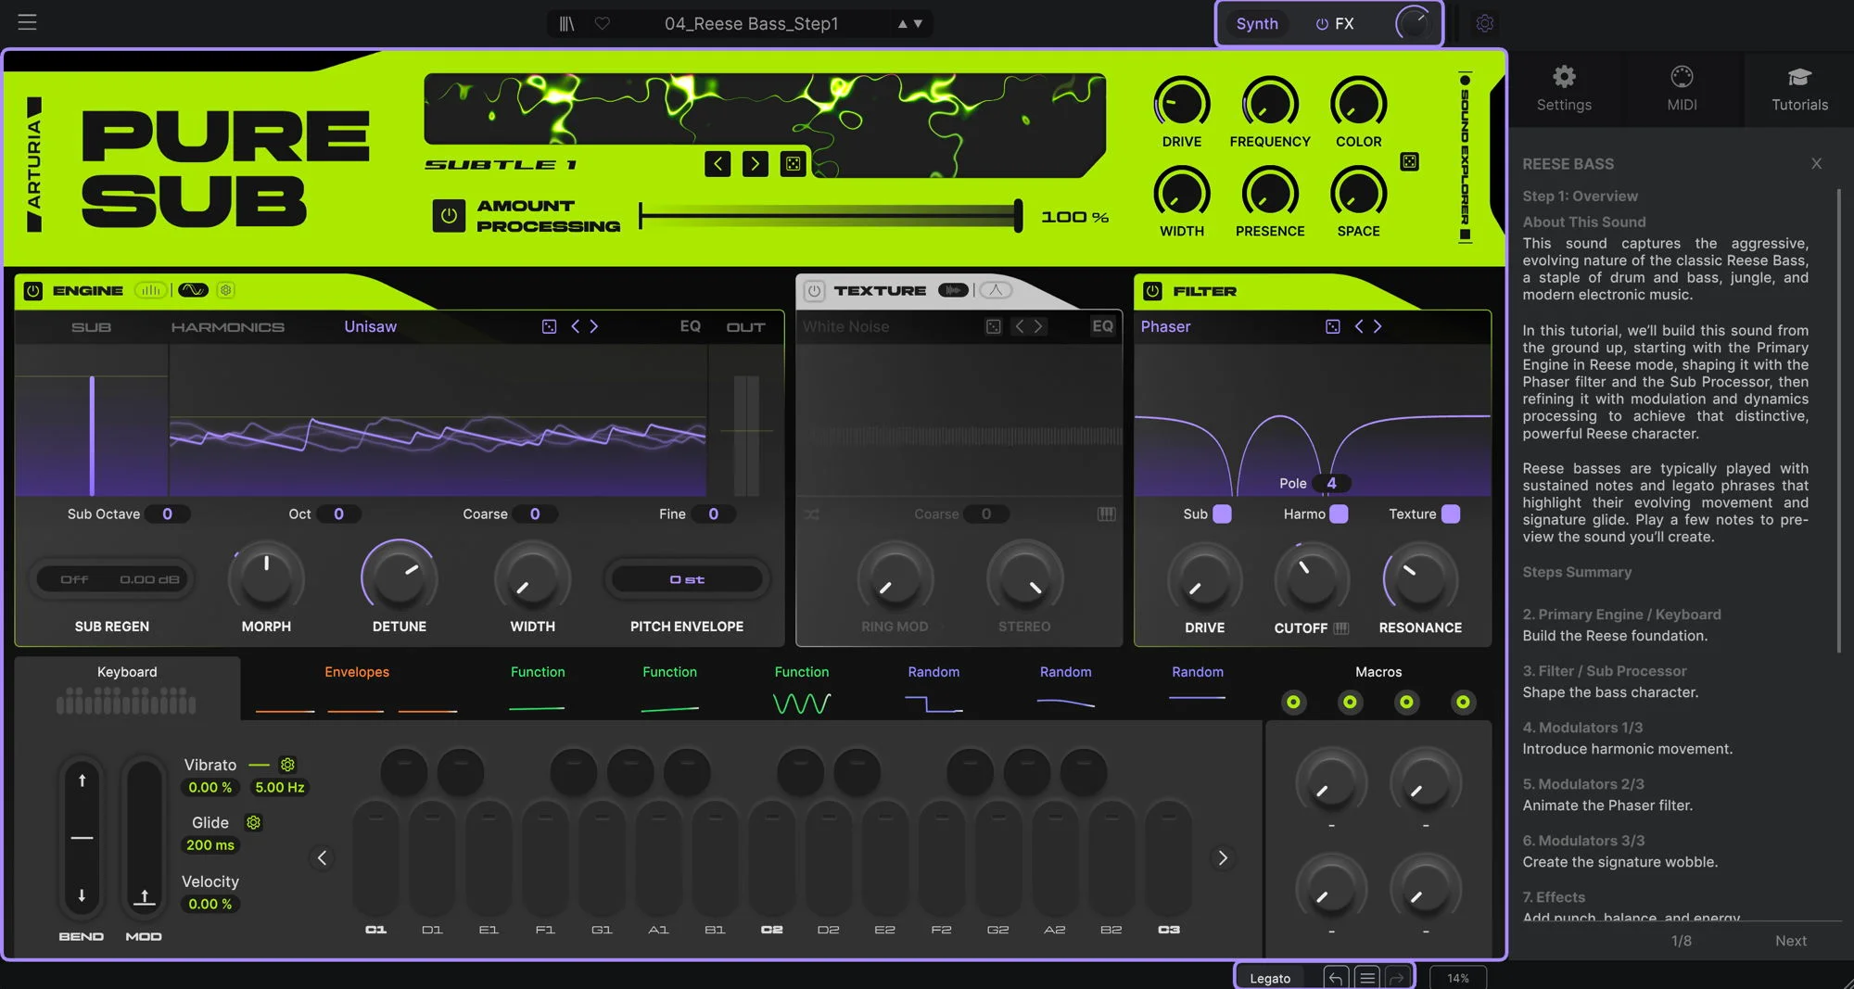Go to next Sub Processor preset arrow
1854x989 pixels.
point(756,164)
